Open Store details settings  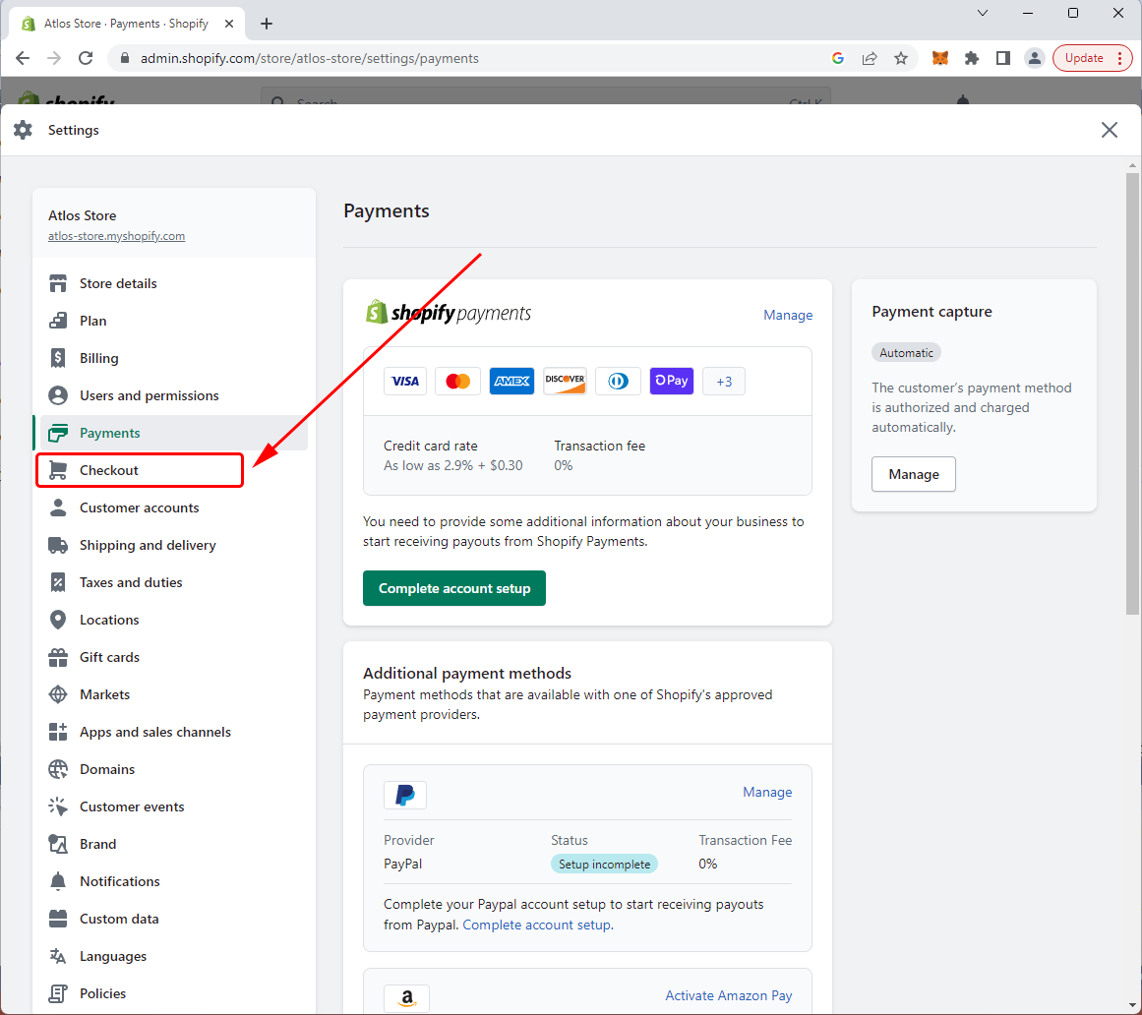pyautogui.click(x=118, y=283)
